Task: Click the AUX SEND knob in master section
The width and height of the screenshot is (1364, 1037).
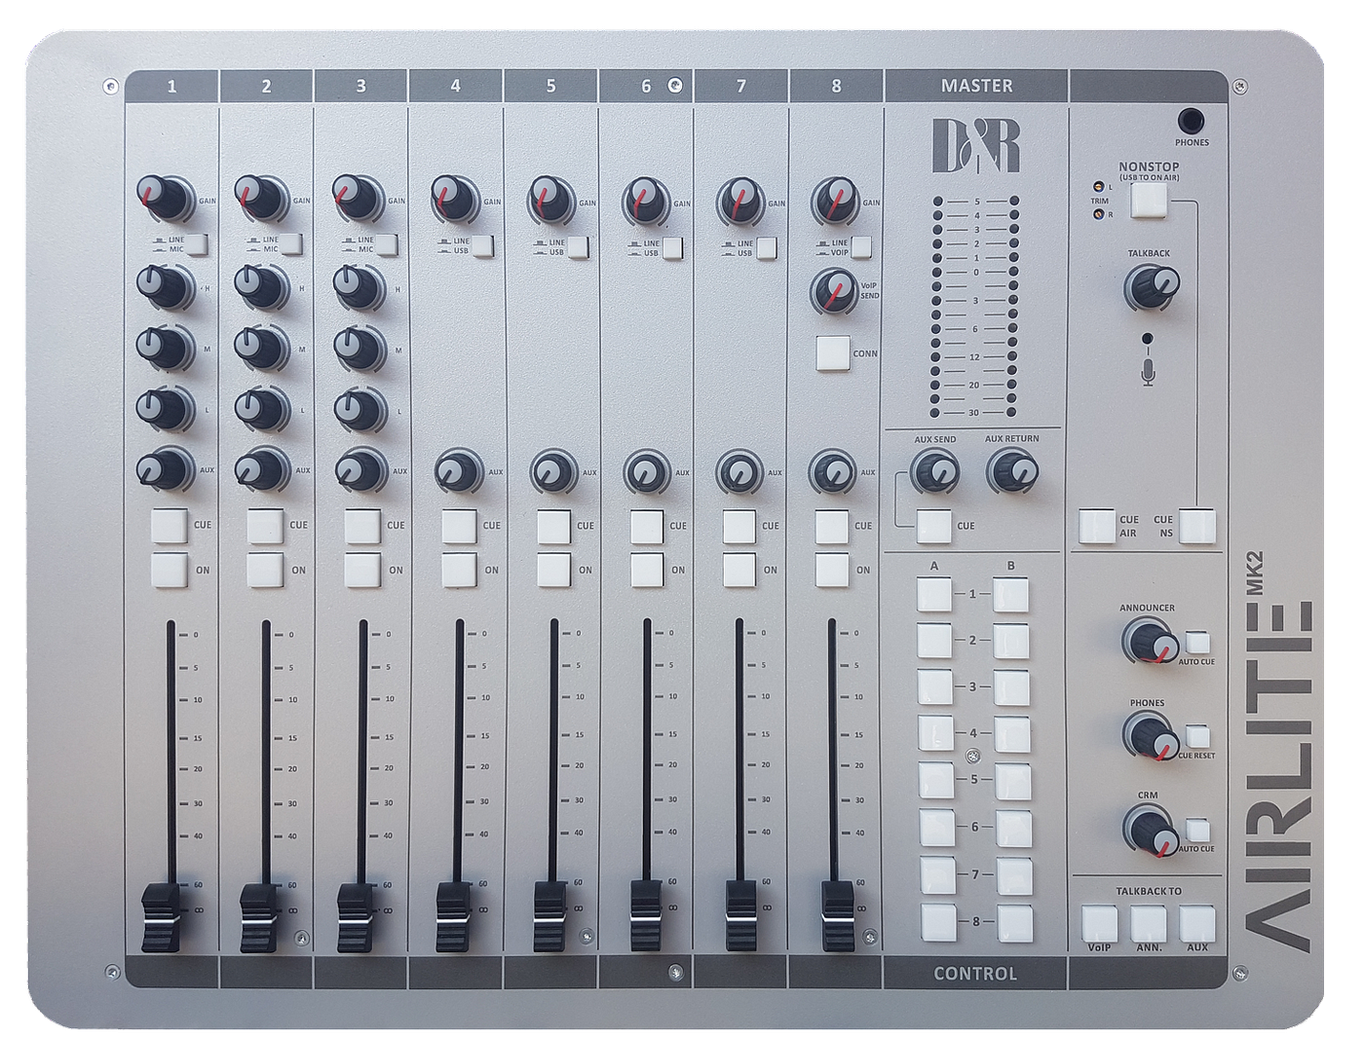Action: [933, 473]
